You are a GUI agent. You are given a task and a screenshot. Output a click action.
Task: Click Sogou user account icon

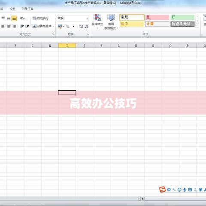click(195, 190)
